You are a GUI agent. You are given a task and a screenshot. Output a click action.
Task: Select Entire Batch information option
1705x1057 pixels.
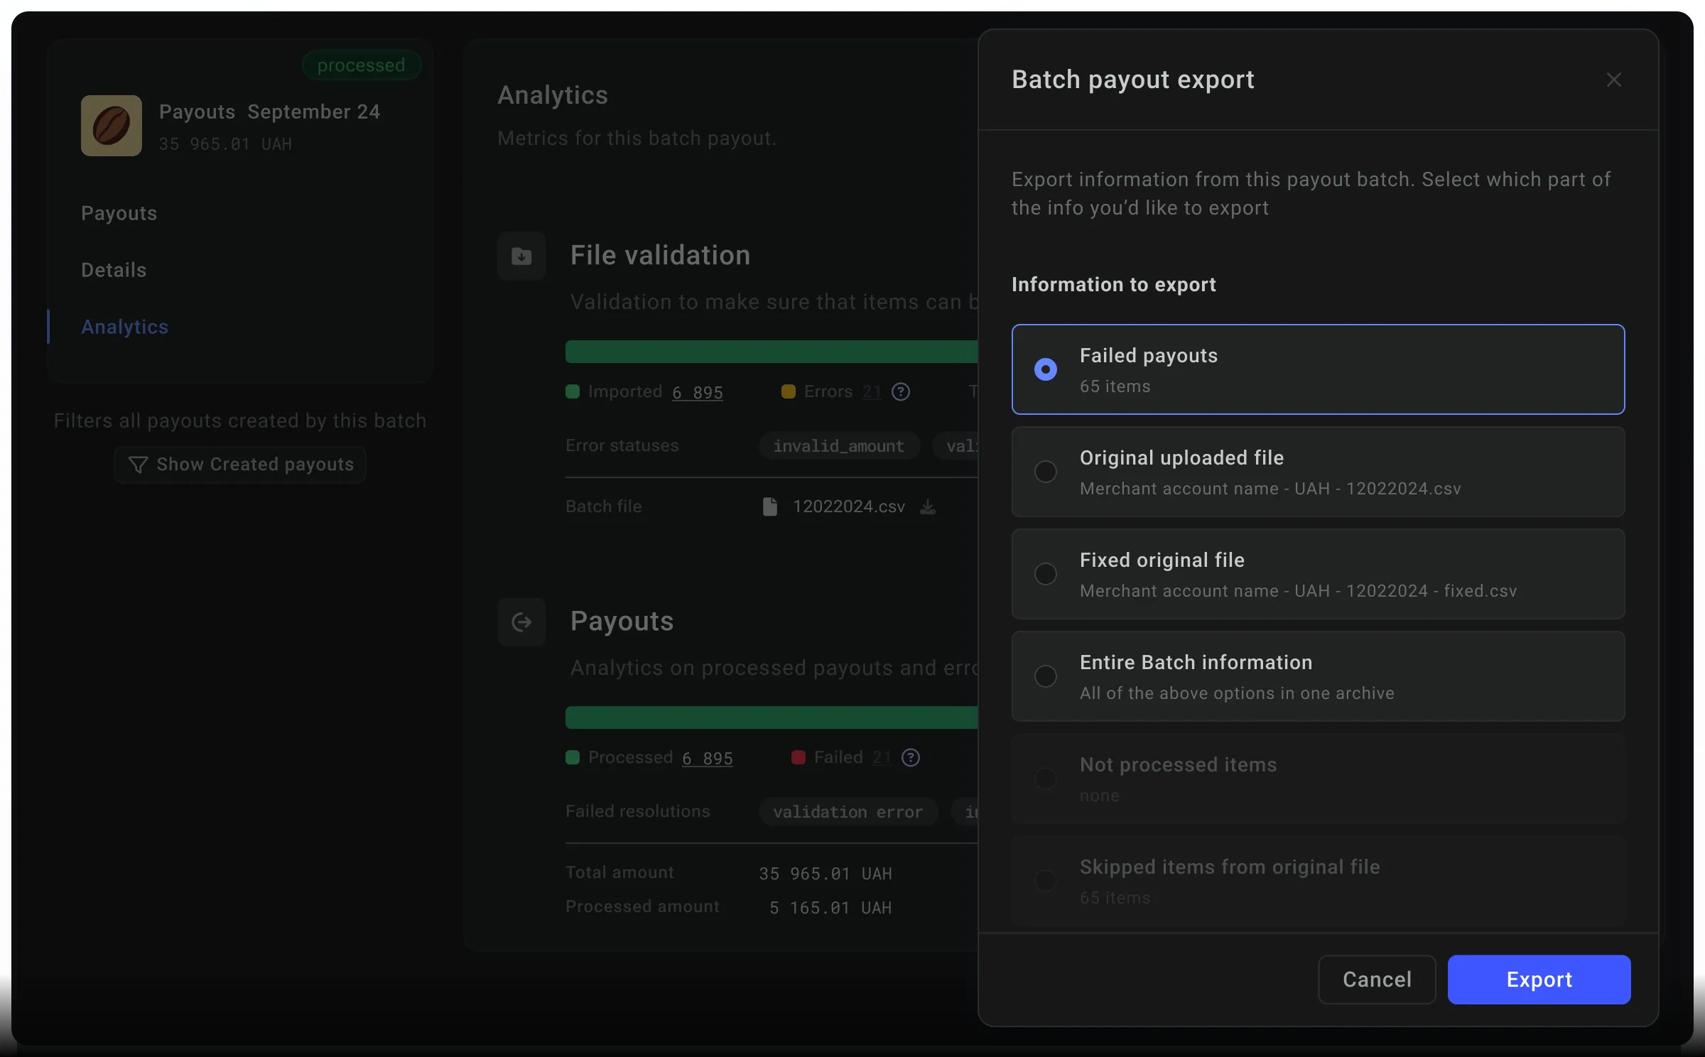tap(1318, 676)
